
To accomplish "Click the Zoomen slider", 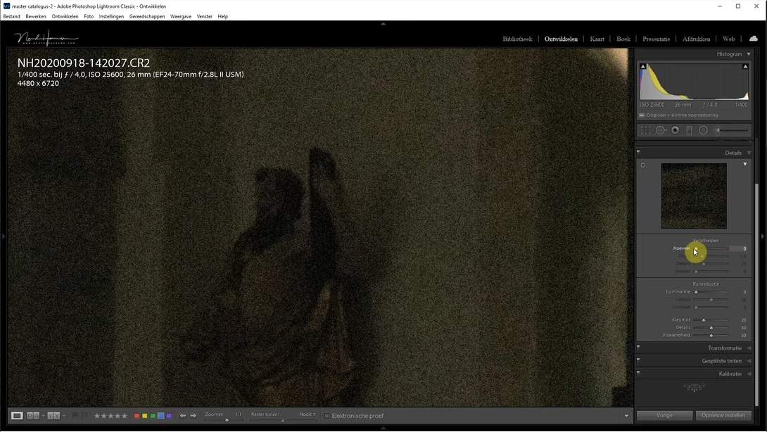I will pos(224,420).
